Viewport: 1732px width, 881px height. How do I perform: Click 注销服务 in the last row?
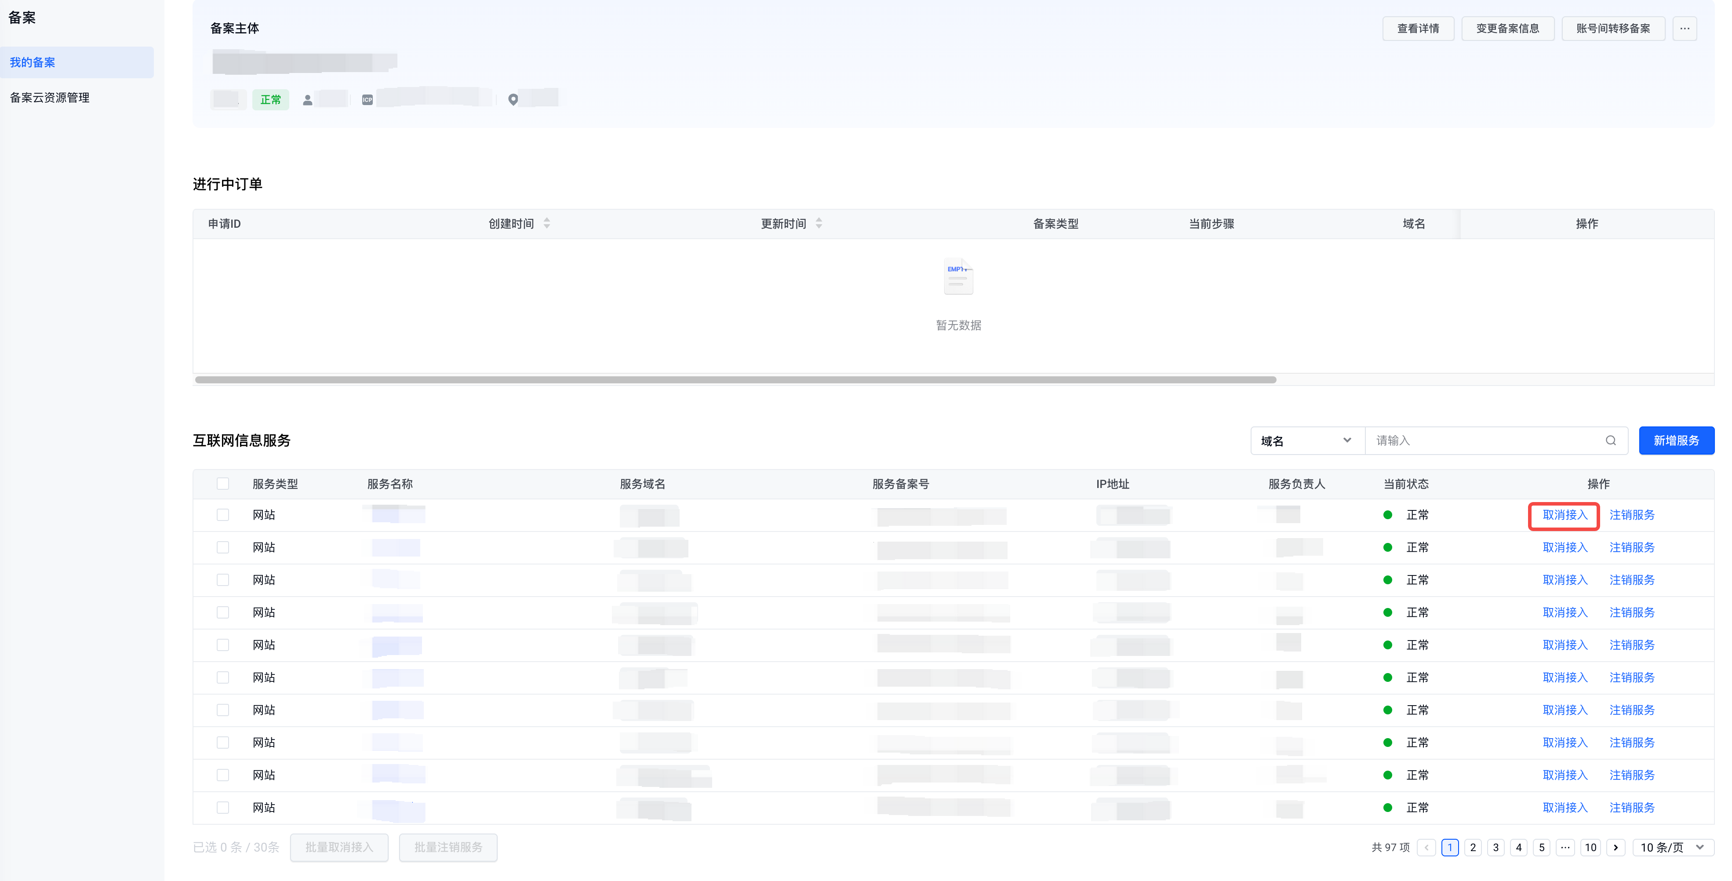(1632, 808)
